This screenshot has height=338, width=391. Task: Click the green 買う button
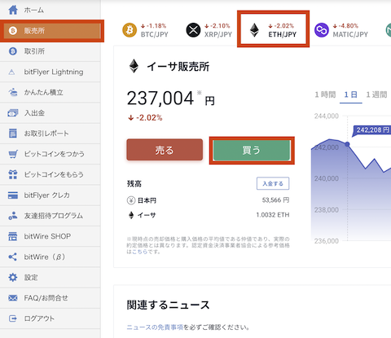[252, 150]
